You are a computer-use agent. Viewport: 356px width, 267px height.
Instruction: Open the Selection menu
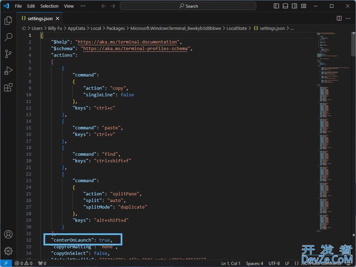point(49,6)
